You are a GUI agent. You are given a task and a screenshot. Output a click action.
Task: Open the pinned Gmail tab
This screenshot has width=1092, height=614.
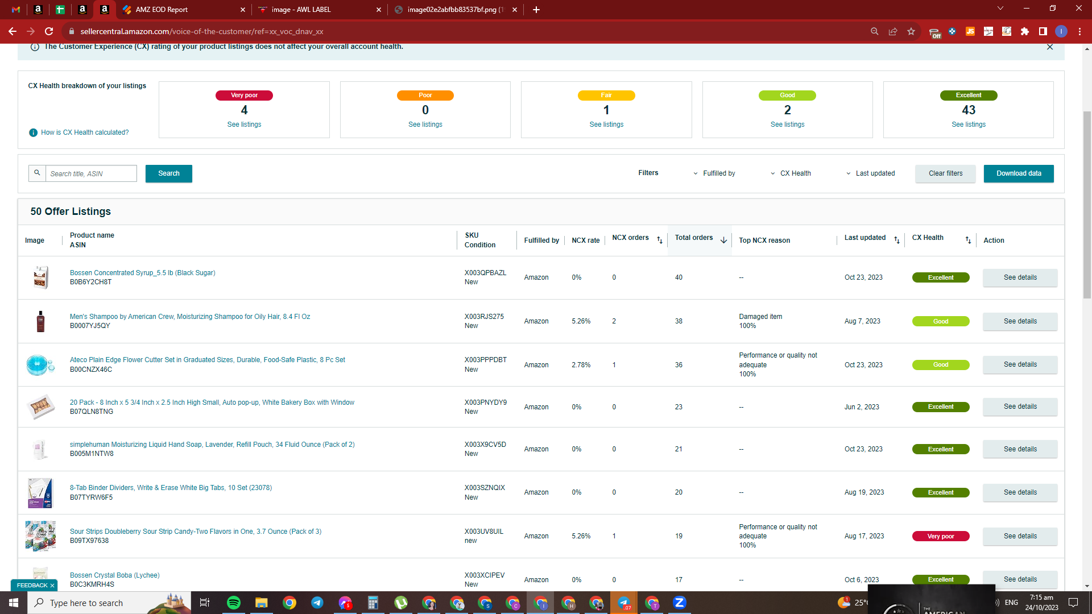point(16,10)
